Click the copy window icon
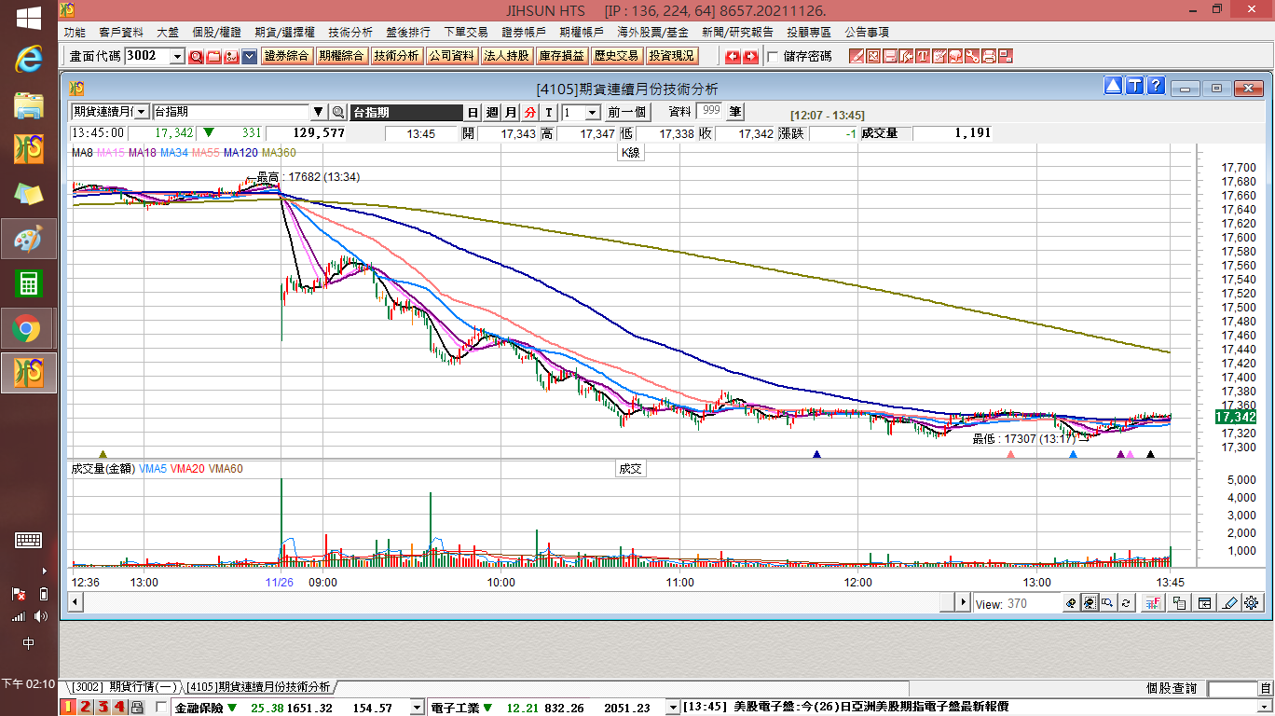Screen dimensions: 1275x716 tap(1179, 603)
